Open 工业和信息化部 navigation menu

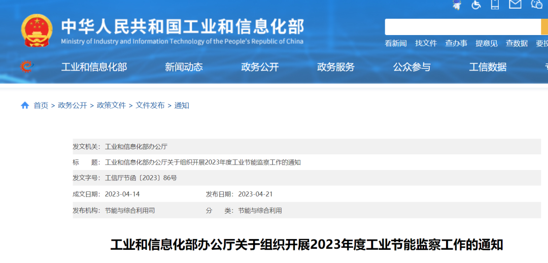[x=94, y=67]
